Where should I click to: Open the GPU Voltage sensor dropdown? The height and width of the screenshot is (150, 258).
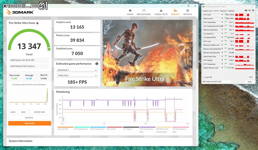[222, 60]
